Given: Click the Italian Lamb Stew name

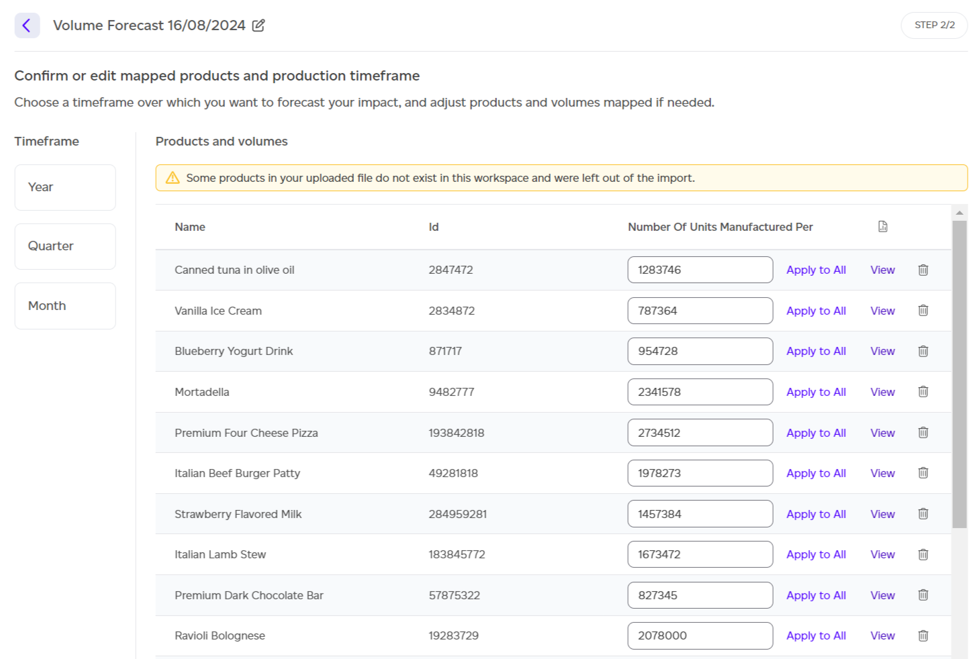Looking at the screenshot, I should (220, 554).
